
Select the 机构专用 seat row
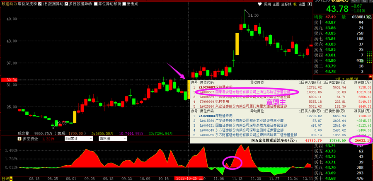(281, 102)
